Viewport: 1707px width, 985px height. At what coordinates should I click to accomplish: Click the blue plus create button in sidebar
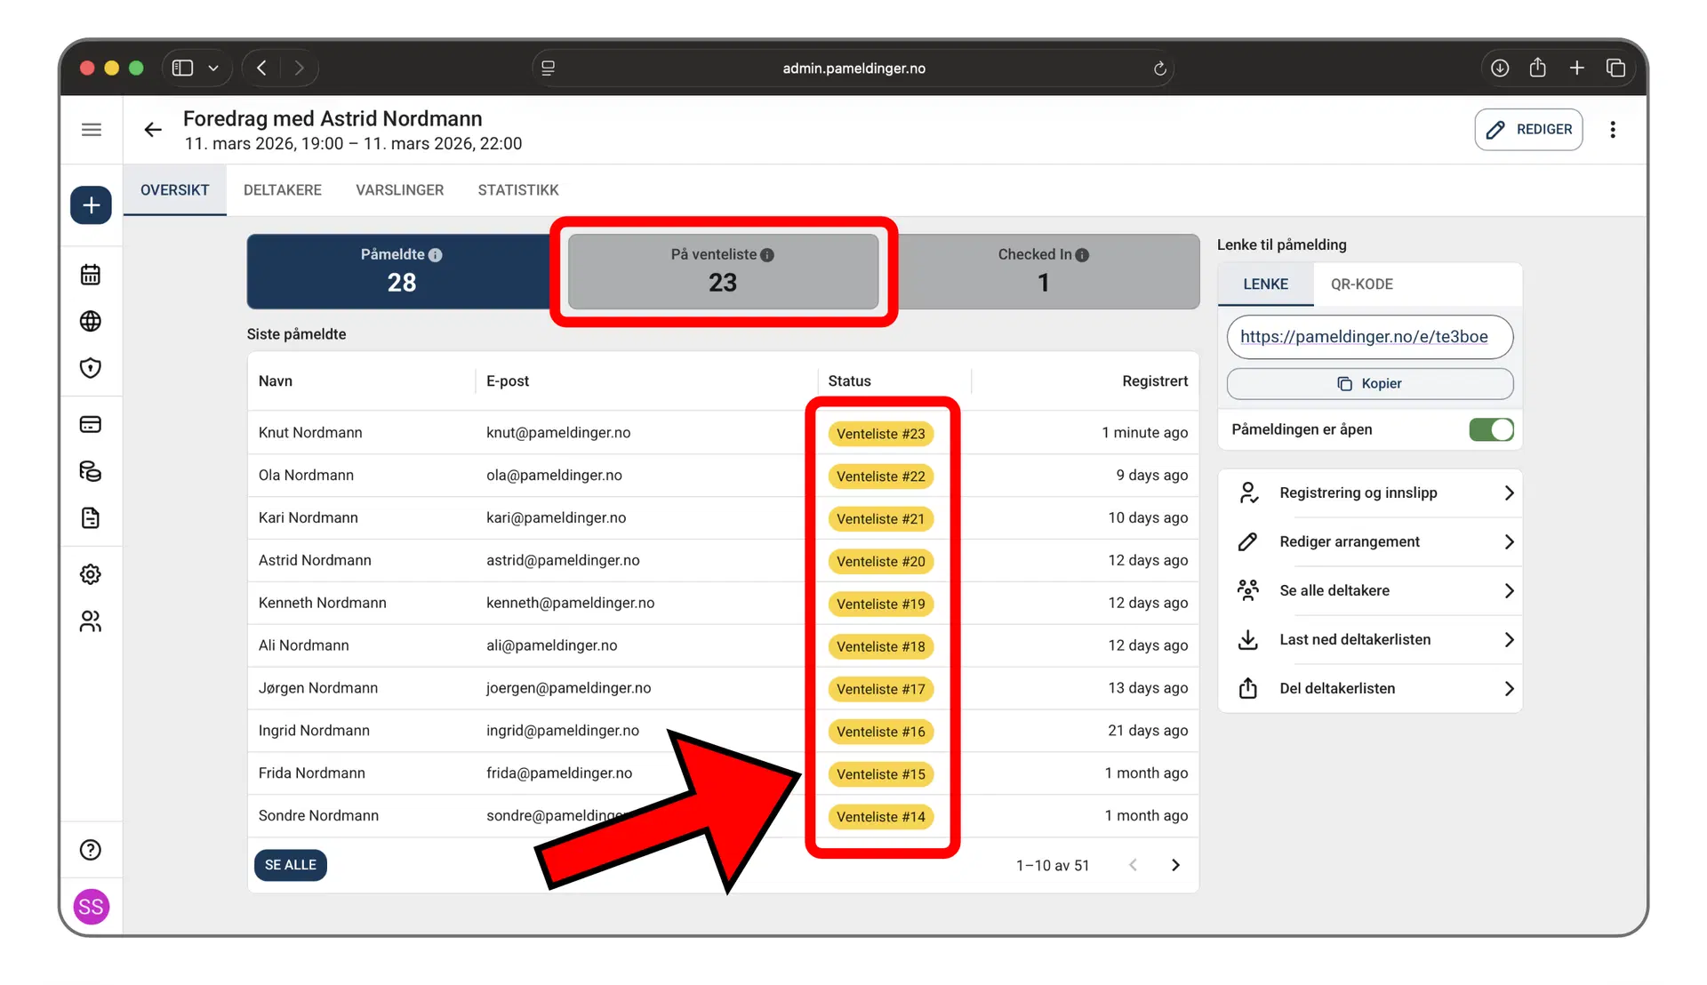point(91,205)
